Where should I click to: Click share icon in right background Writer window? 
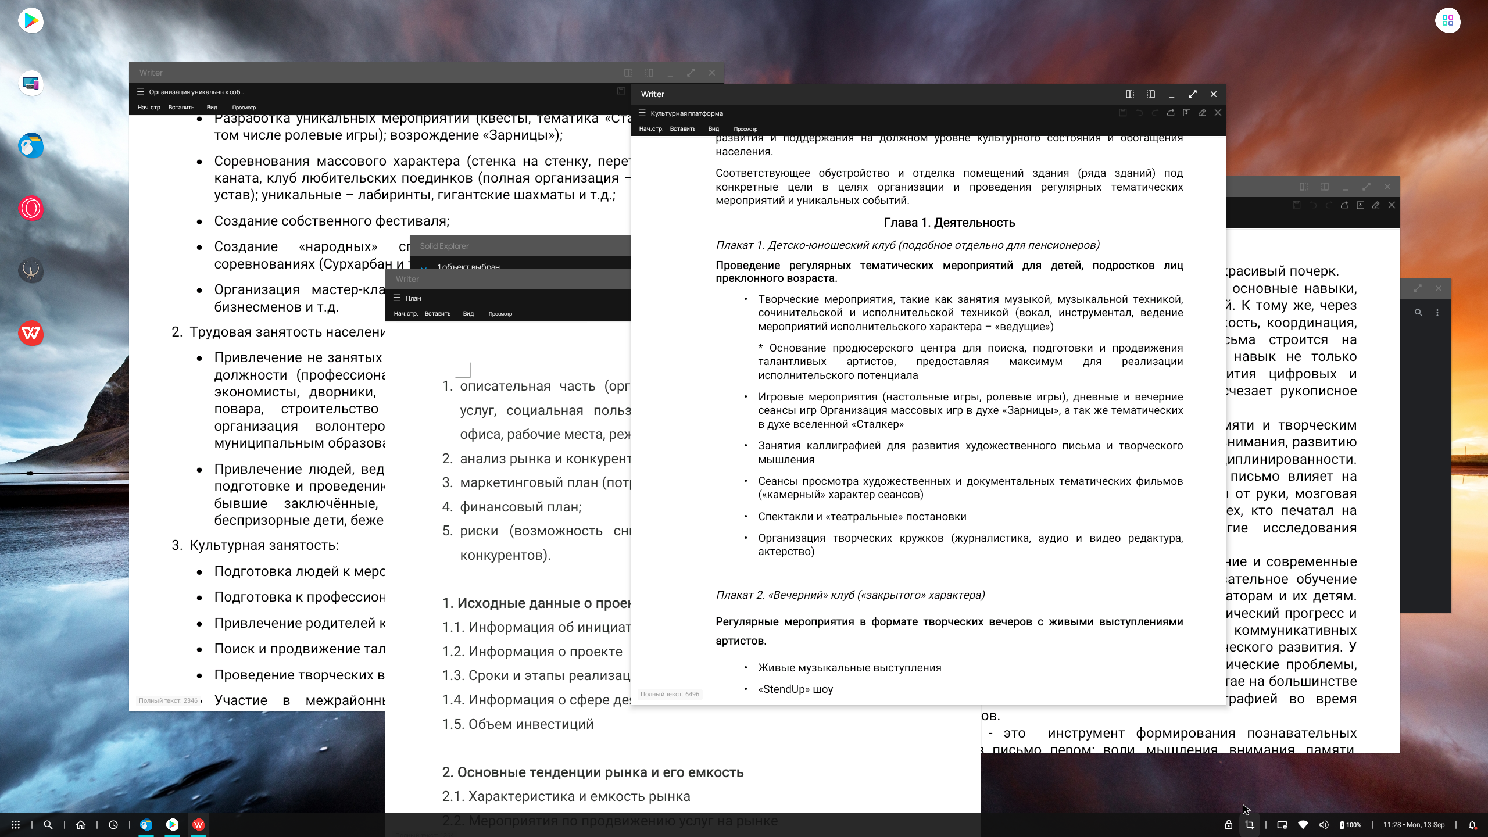pos(1344,205)
